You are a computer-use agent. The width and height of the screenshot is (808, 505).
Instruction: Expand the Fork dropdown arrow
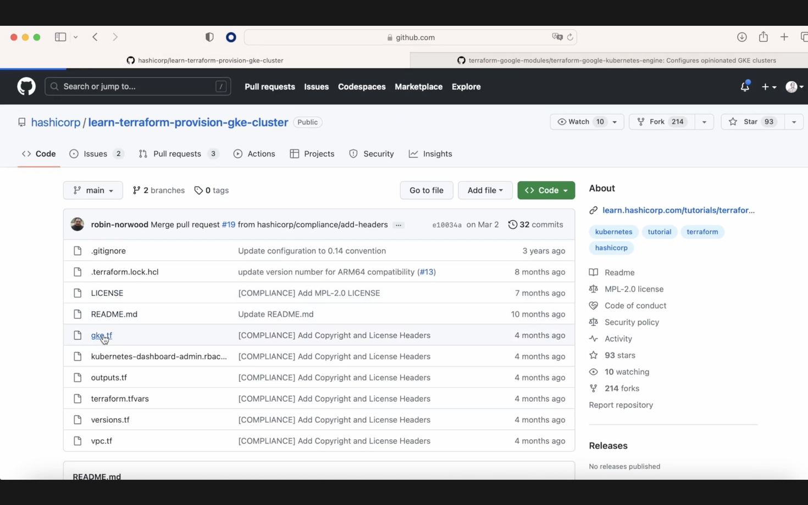pyautogui.click(x=704, y=122)
